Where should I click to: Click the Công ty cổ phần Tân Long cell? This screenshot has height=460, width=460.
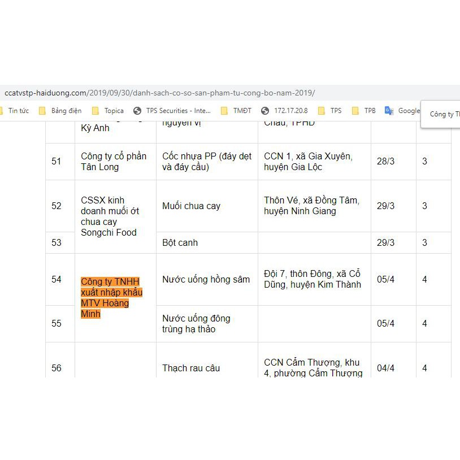tap(114, 162)
